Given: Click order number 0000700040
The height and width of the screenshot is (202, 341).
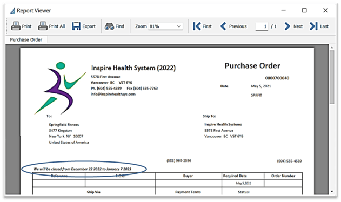Looking at the screenshot, I should coord(277,78).
